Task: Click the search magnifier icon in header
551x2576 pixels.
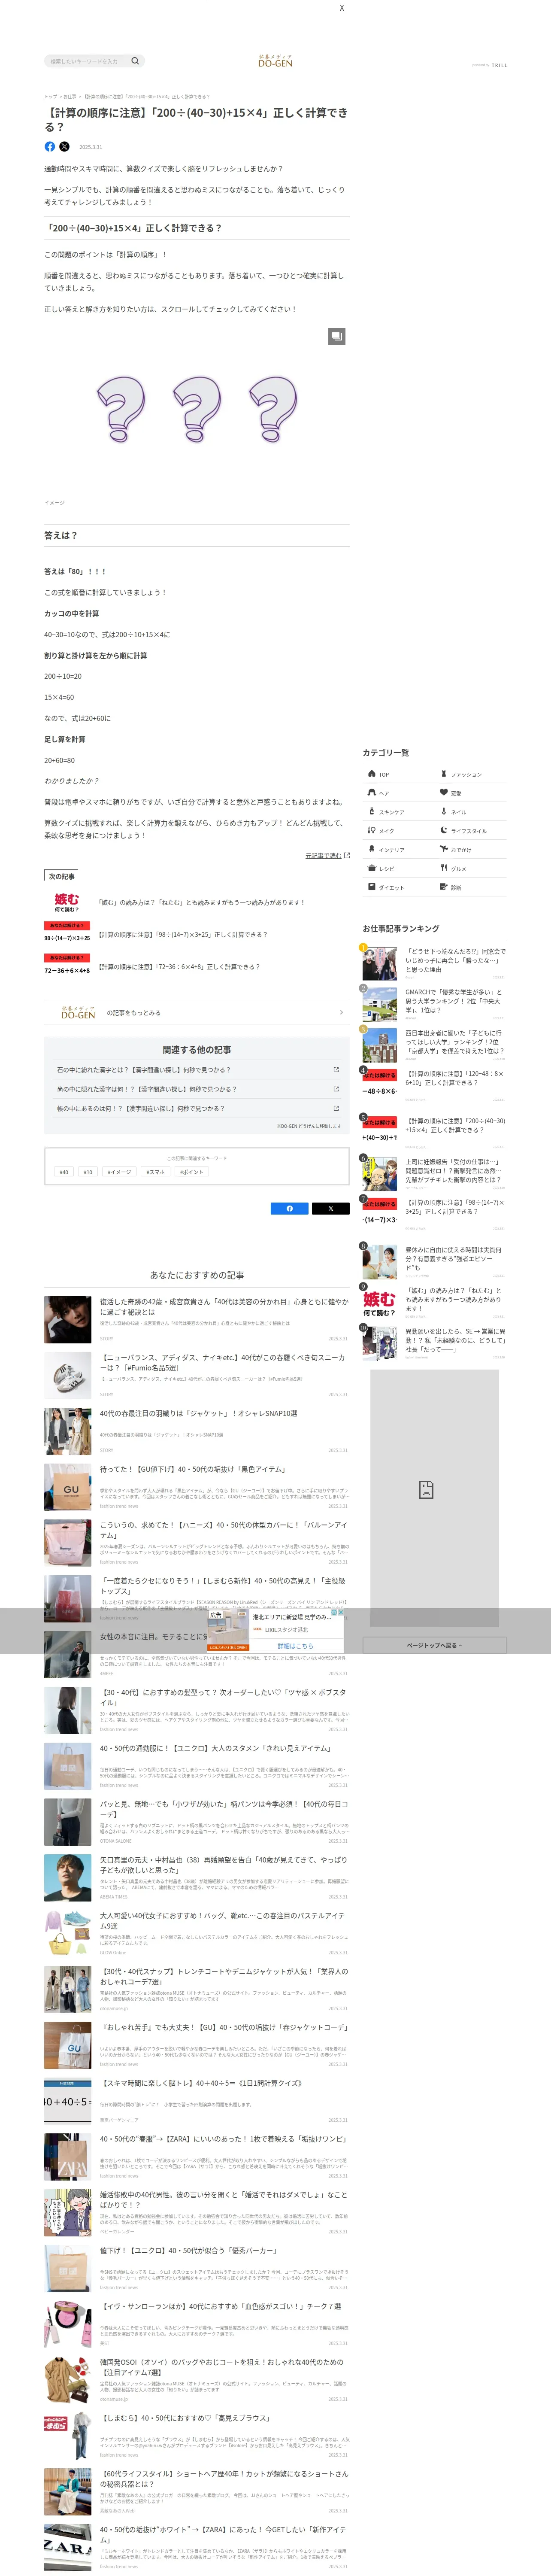Action: click(x=135, y=61)
